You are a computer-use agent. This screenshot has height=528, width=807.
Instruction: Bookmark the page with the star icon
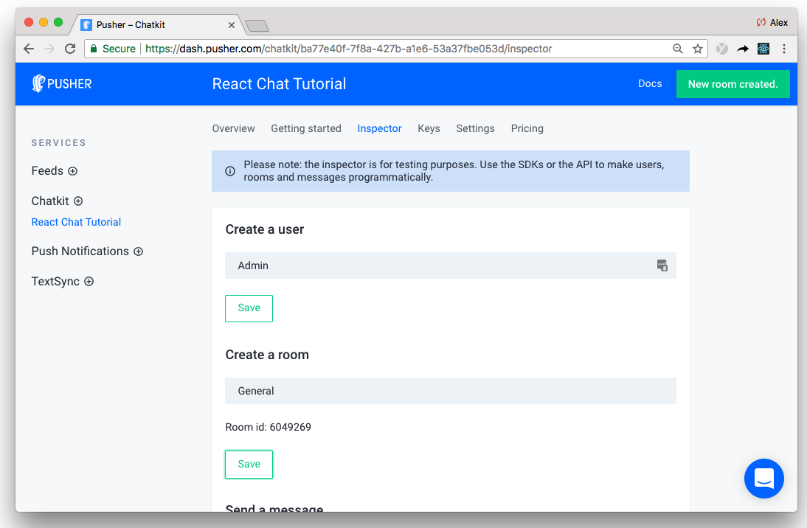(697, 49)
